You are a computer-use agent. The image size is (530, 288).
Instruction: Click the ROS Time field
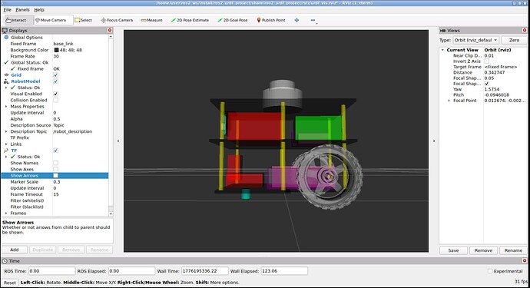point(51,271)
